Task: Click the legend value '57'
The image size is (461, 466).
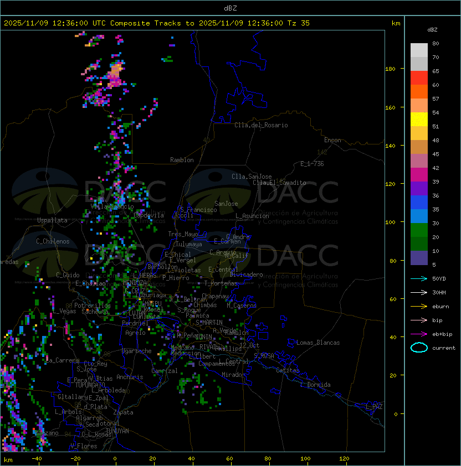Action: [436, 99]
